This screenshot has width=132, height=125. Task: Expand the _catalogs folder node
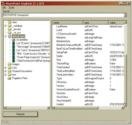(6, 26)
